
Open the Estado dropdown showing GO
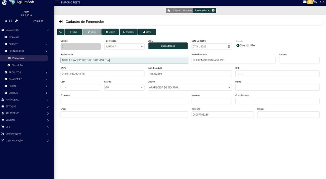click(x=124, y=87)
